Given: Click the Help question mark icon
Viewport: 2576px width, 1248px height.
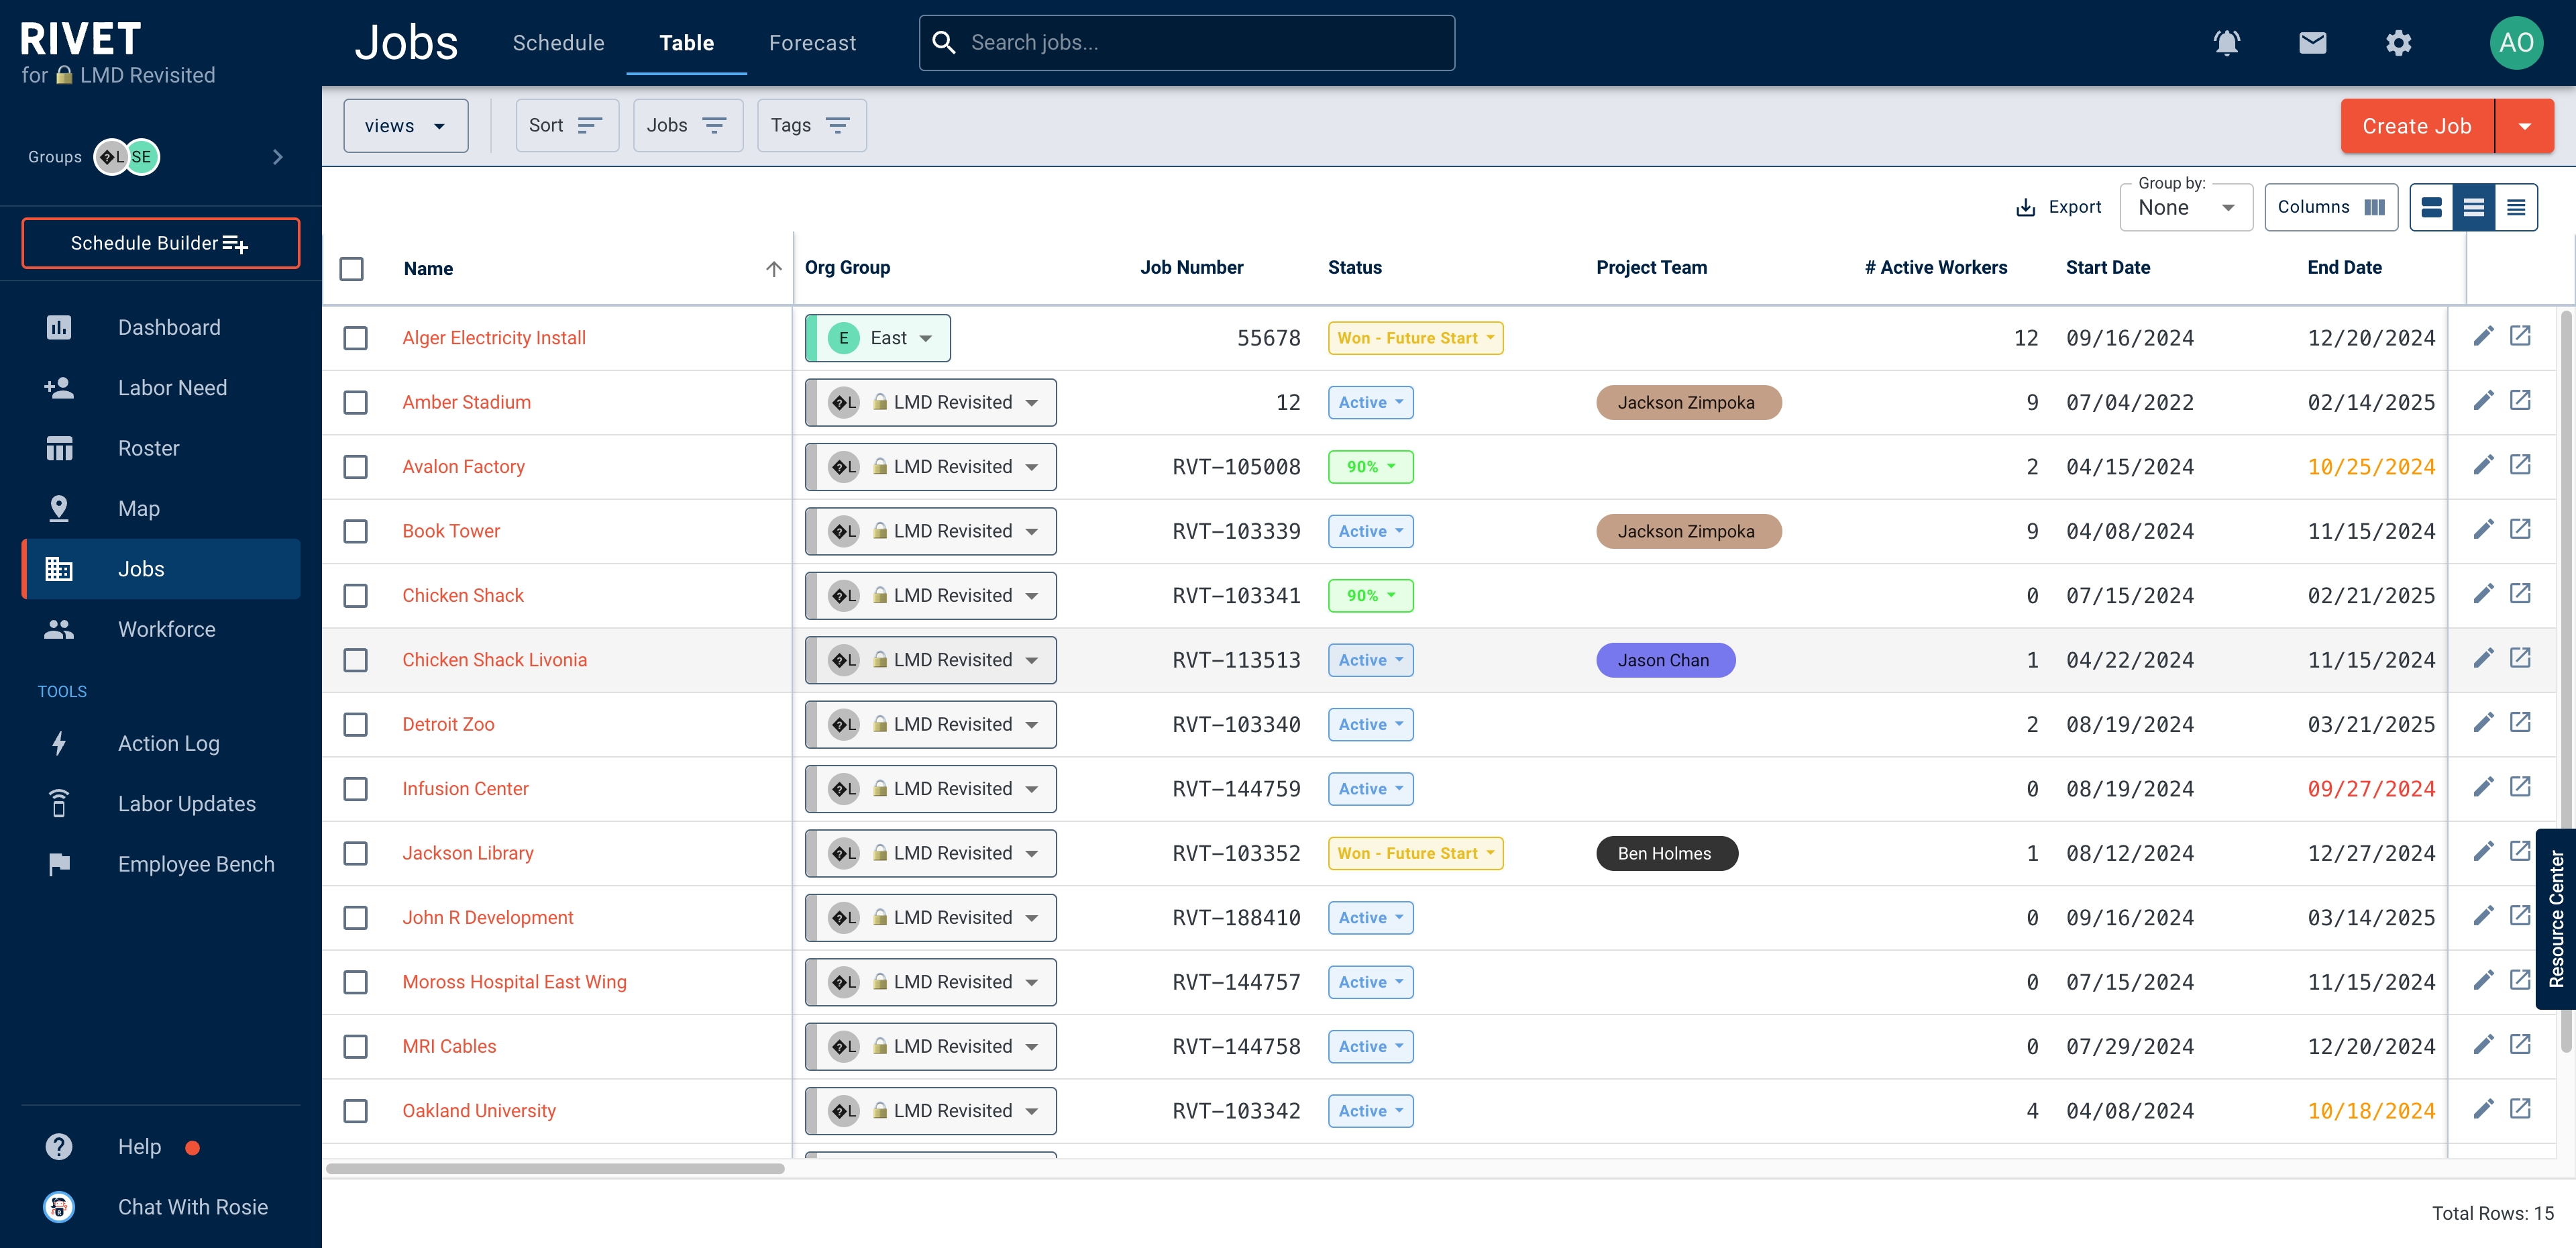Looking at the screenshot, I should click(x=59, y=1146).
